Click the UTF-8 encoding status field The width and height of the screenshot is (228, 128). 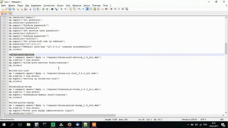pyautogui.click(x=203, y=119)
